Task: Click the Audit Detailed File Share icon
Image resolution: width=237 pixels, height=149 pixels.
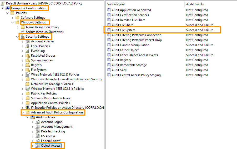Action: tap(109, 20)
